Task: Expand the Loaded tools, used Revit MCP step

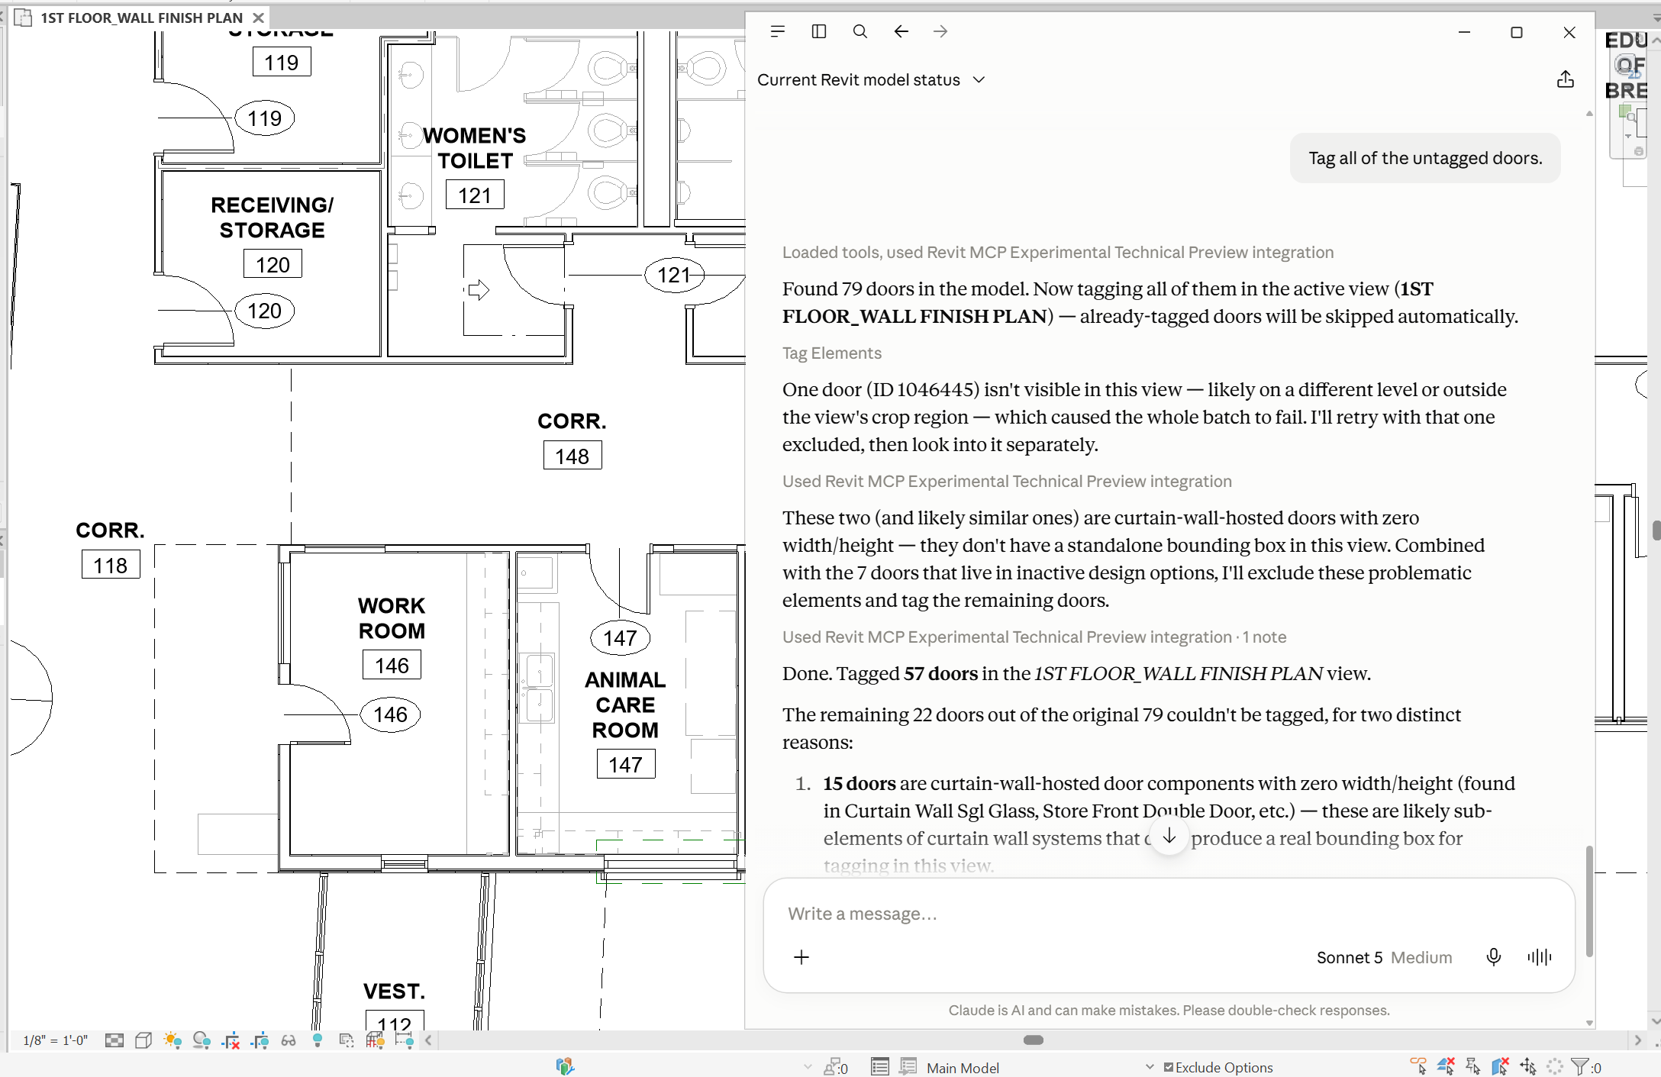Action: [1058, 253]
